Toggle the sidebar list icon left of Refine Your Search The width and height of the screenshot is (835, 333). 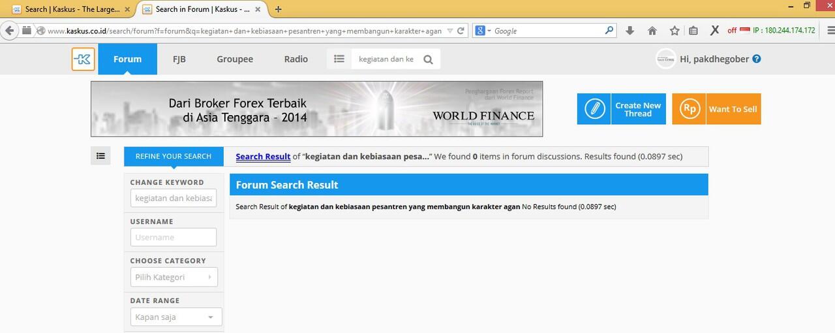pyautogui.click(x=100, y=156)
